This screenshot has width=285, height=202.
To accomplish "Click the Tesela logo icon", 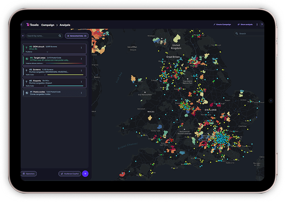I will click(28, 25).
